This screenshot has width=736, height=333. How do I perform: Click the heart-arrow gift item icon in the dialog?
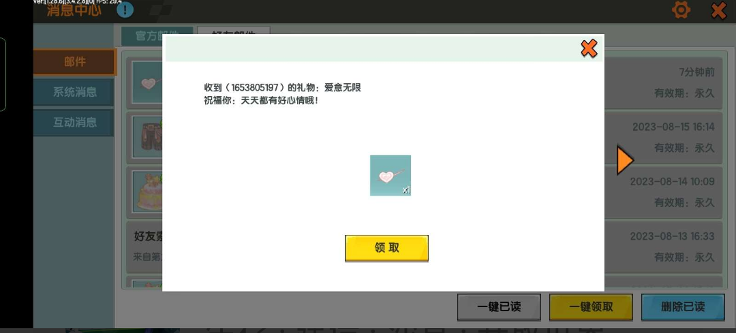pos(390,176)
